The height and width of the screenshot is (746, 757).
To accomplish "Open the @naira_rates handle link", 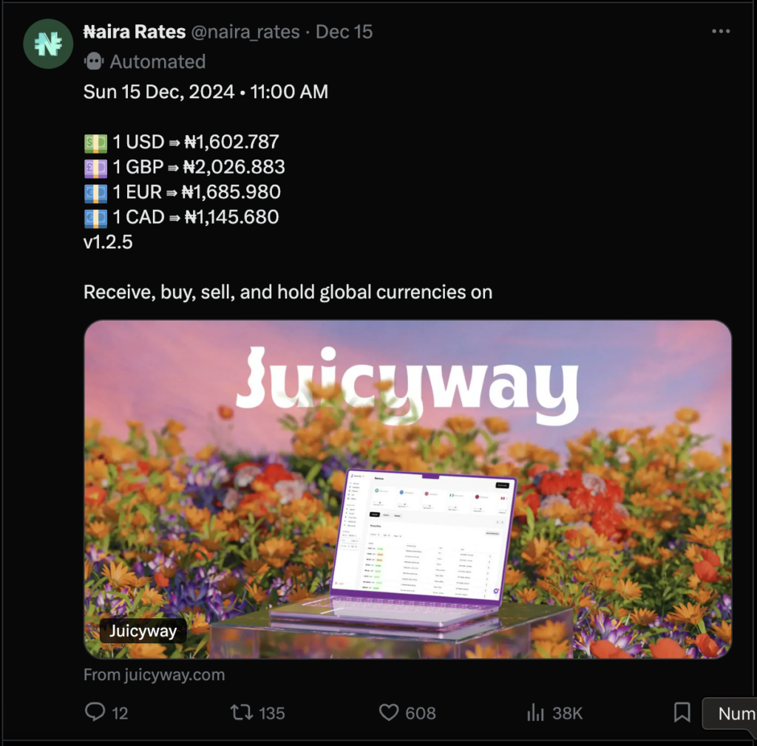I will click(x=245, y=32).
